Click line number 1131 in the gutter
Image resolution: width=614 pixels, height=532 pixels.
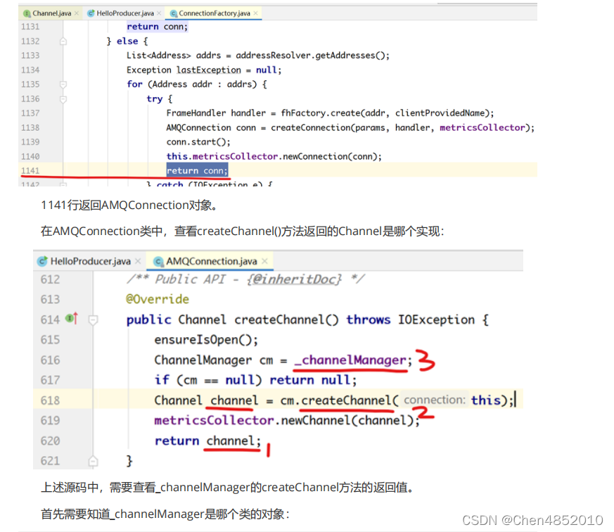pyautogui.click(x=30, y=27)
